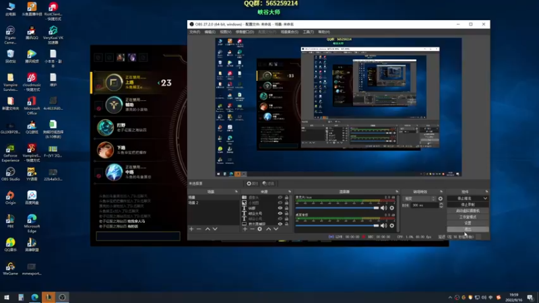Screen dimensions: 539x303
Task: Remove the selected scene with the minus icon
Action: click(x=199, y=229)
